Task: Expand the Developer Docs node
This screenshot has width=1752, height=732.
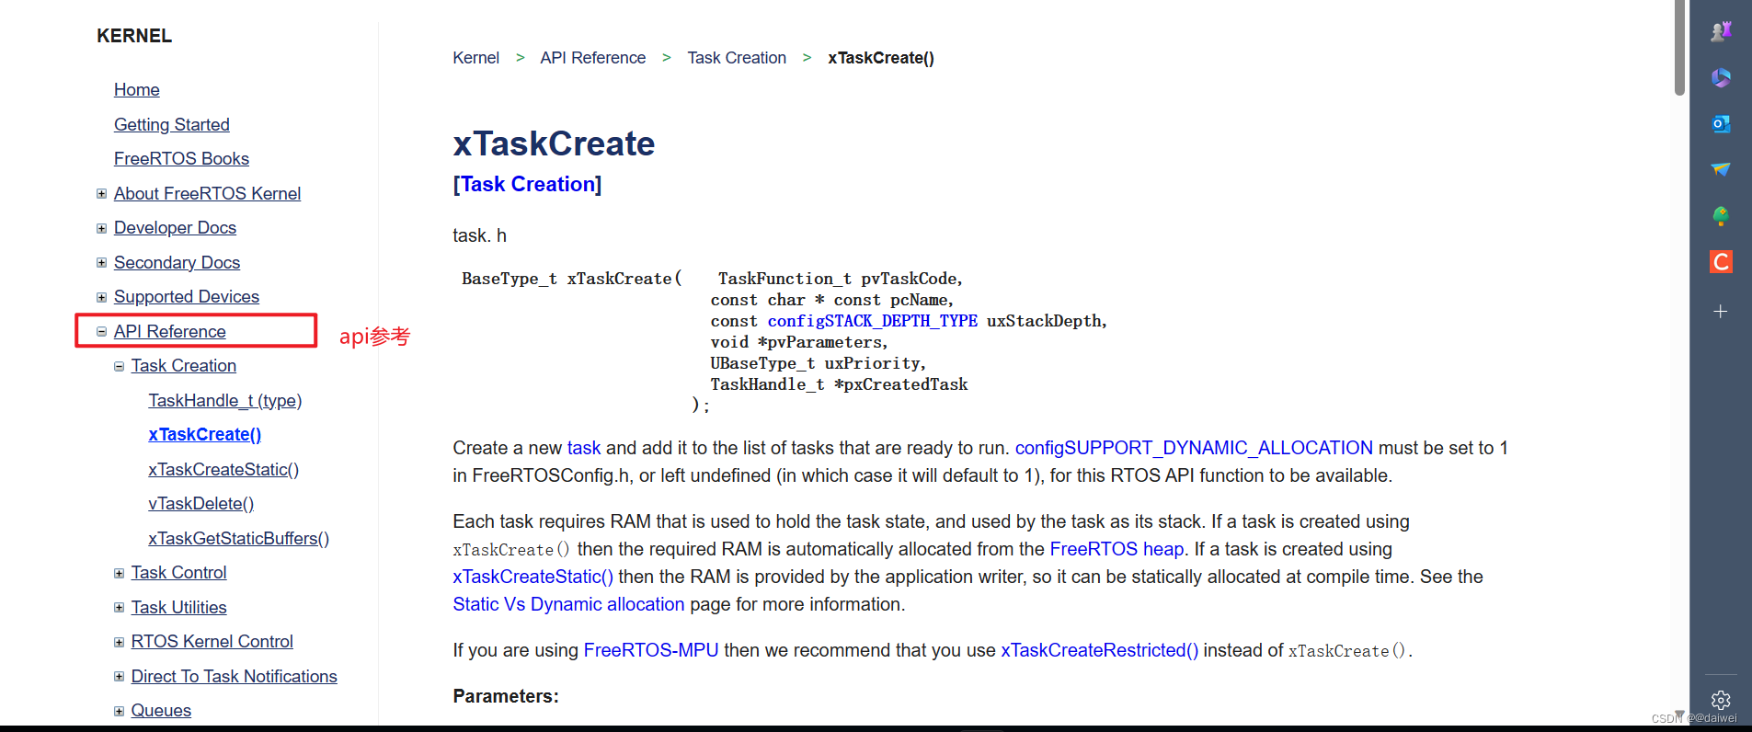Action: (x=101, y=228)
